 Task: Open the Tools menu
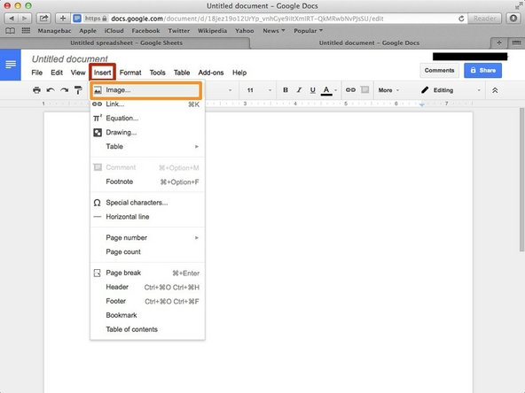157,73
